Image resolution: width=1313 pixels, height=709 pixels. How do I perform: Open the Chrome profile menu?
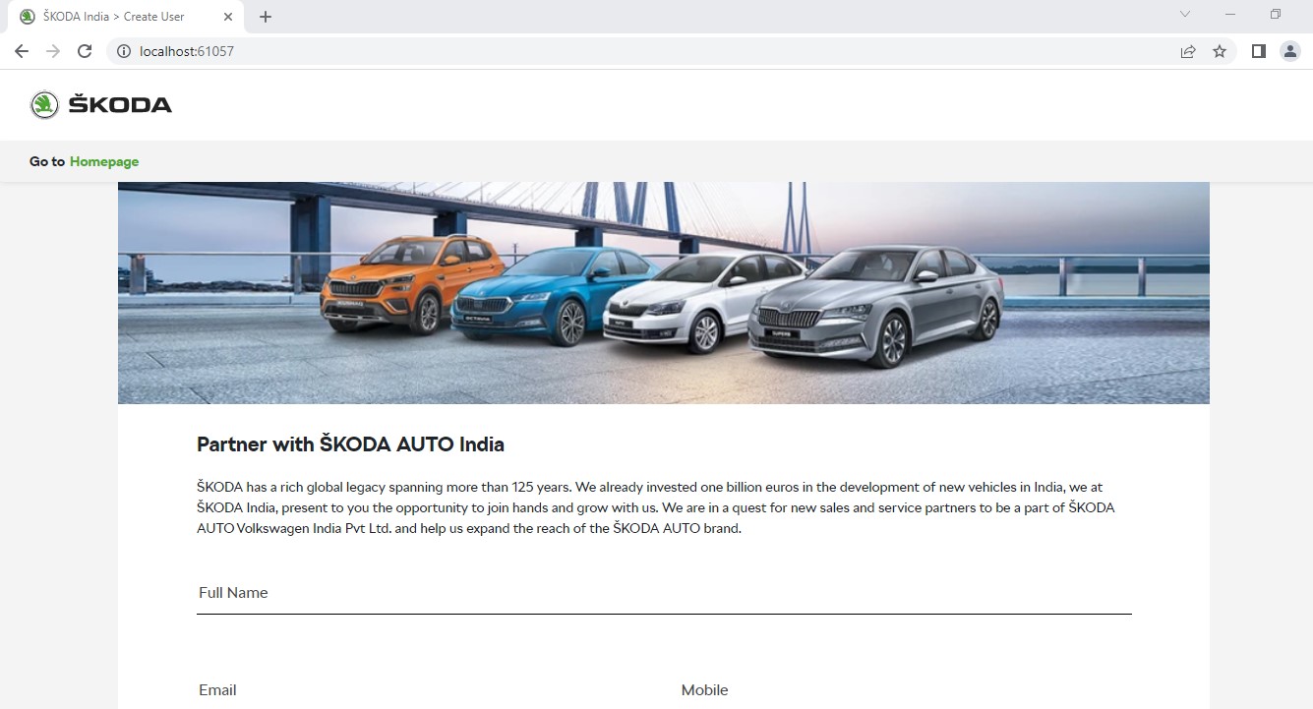pos(1289,51)
